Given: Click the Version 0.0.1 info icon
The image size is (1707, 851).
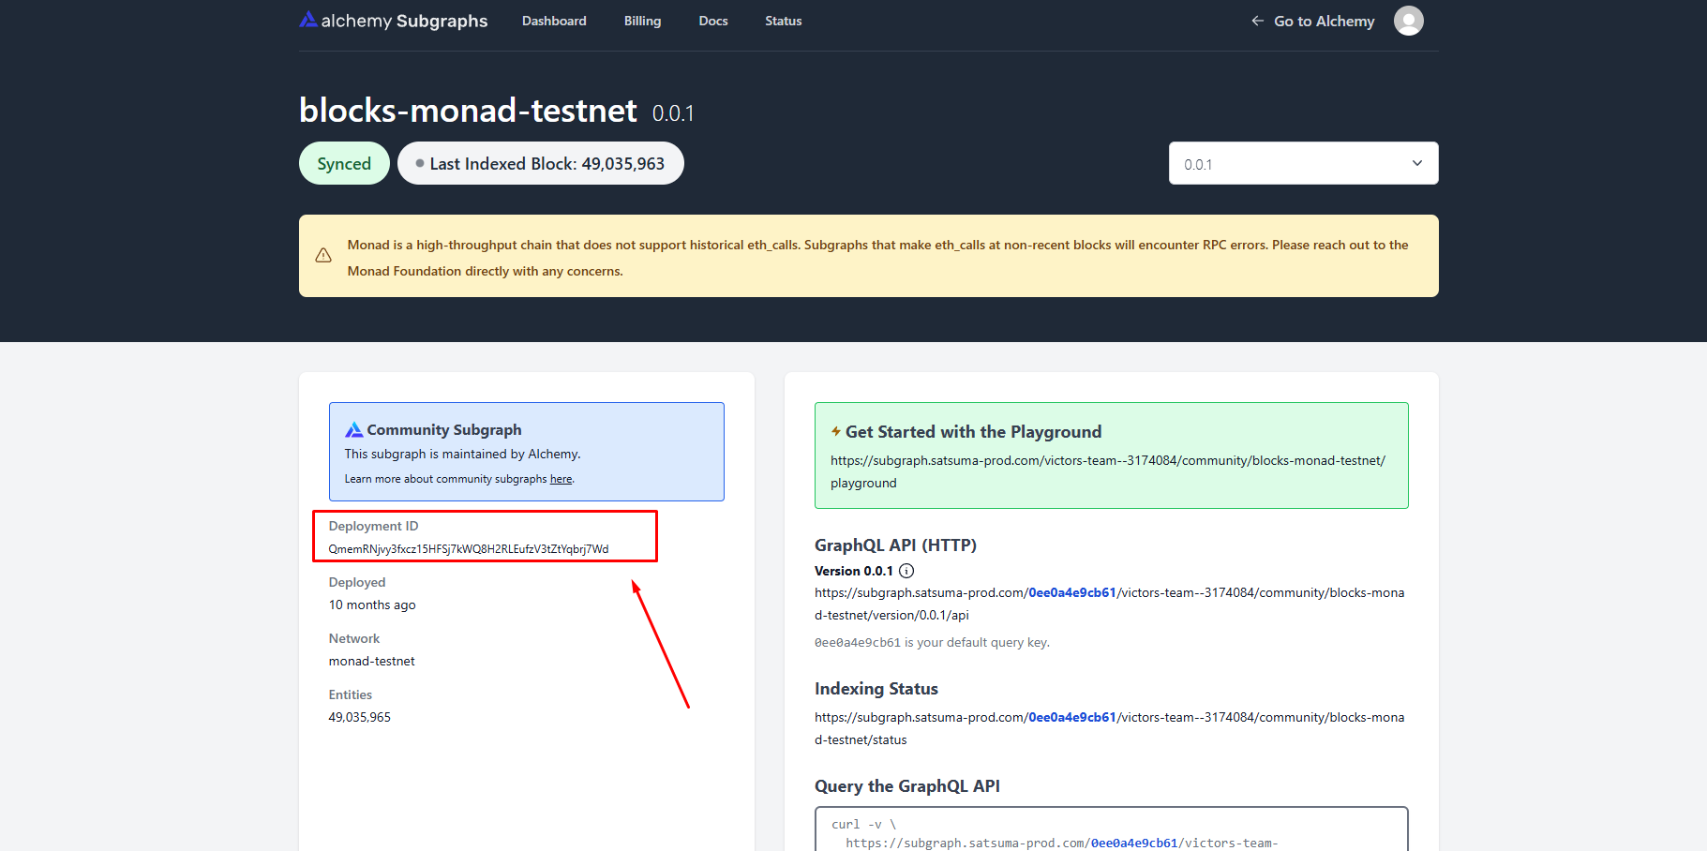Looking at the screenshot, I should pos(906,571).
